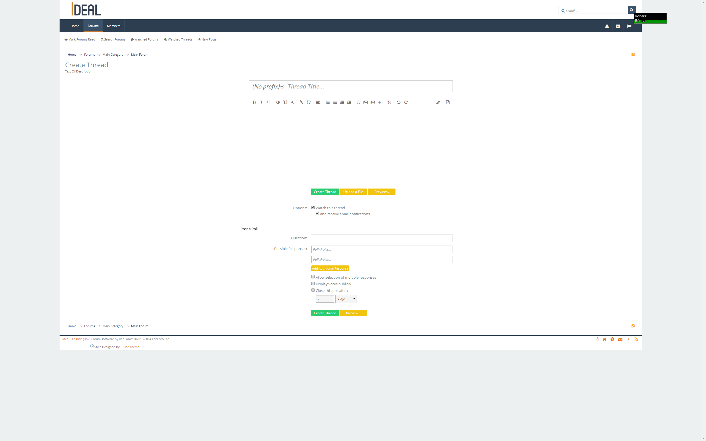Click the unlink icon in the editor
The width and height of the screenshot is (706, 441).
pyautogui.click(x=309, y=102)
